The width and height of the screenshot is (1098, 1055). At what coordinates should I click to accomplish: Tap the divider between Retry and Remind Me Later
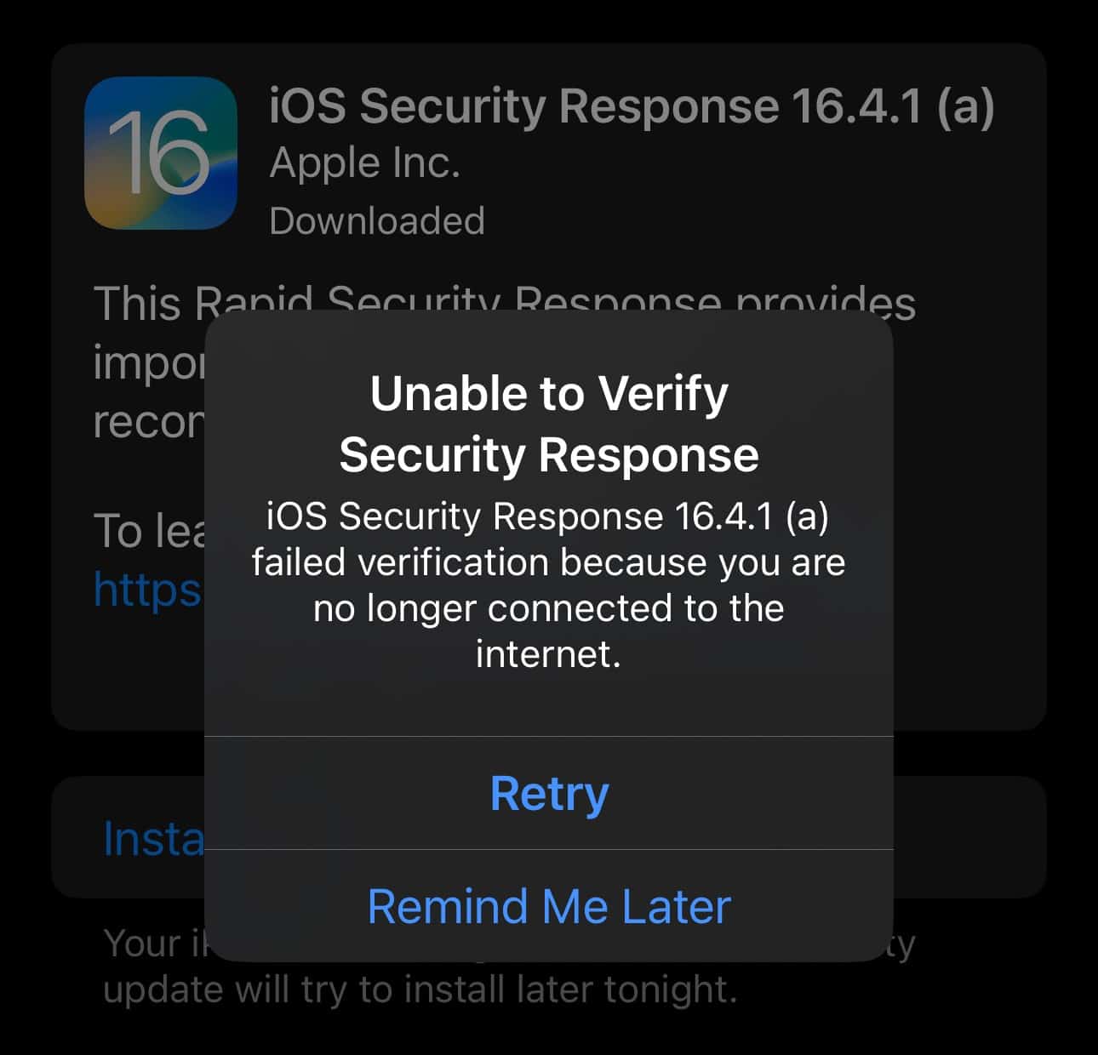pos(549,849)
